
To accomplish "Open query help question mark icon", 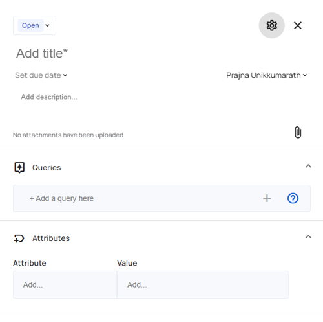I will pyautogui.click(x=293, y=198).
